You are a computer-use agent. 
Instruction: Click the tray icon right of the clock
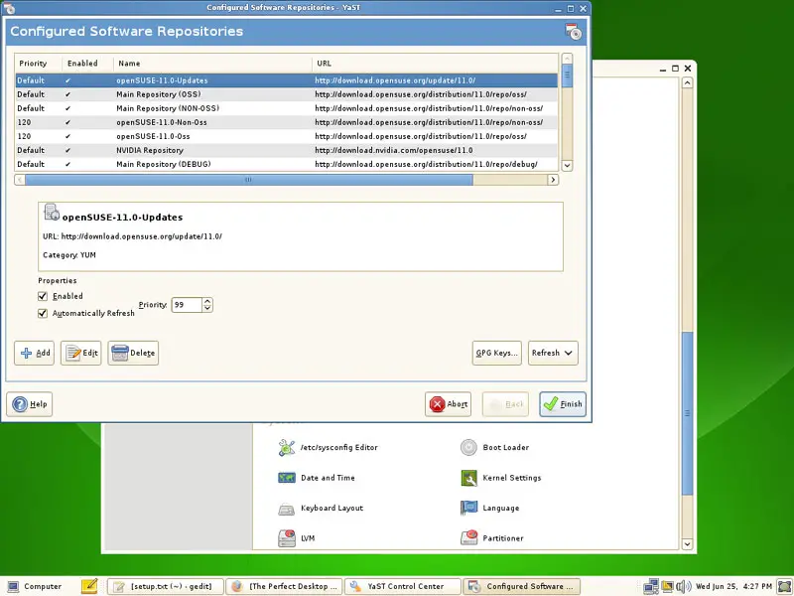pyautogui.click(x=784, y=586)
